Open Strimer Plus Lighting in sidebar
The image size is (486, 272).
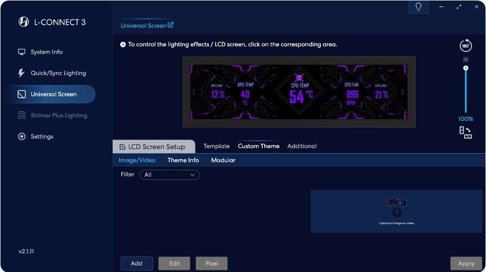tap(59, 115)
